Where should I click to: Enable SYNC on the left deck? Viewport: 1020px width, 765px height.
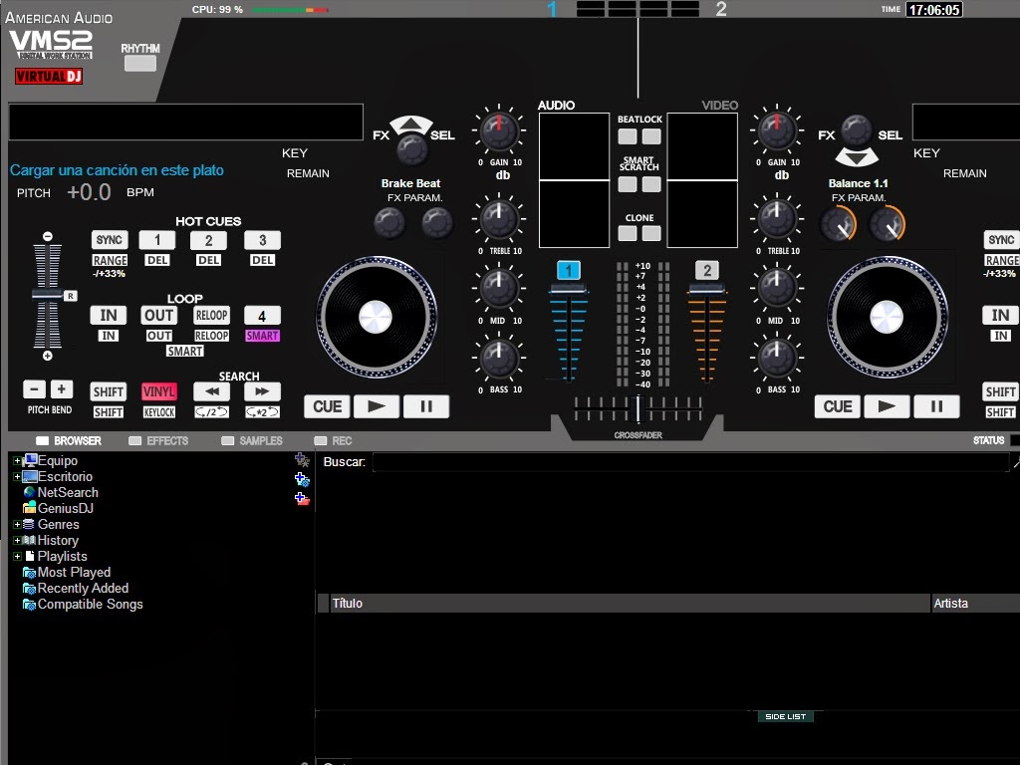[109, 239]
